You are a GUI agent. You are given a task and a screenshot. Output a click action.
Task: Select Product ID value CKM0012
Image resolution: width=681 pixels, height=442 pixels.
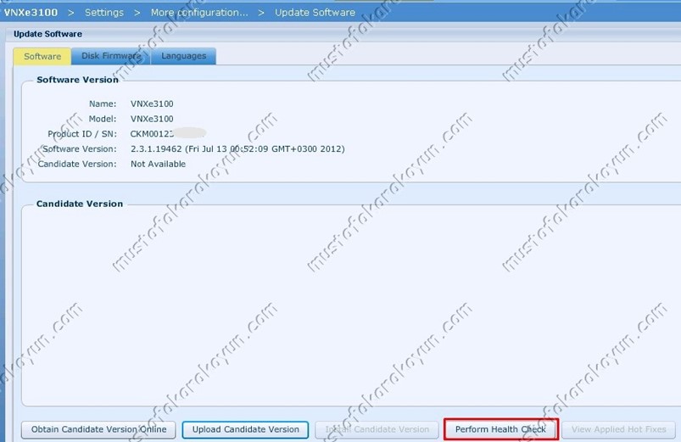pyautogui.click(x=152, y=134)
